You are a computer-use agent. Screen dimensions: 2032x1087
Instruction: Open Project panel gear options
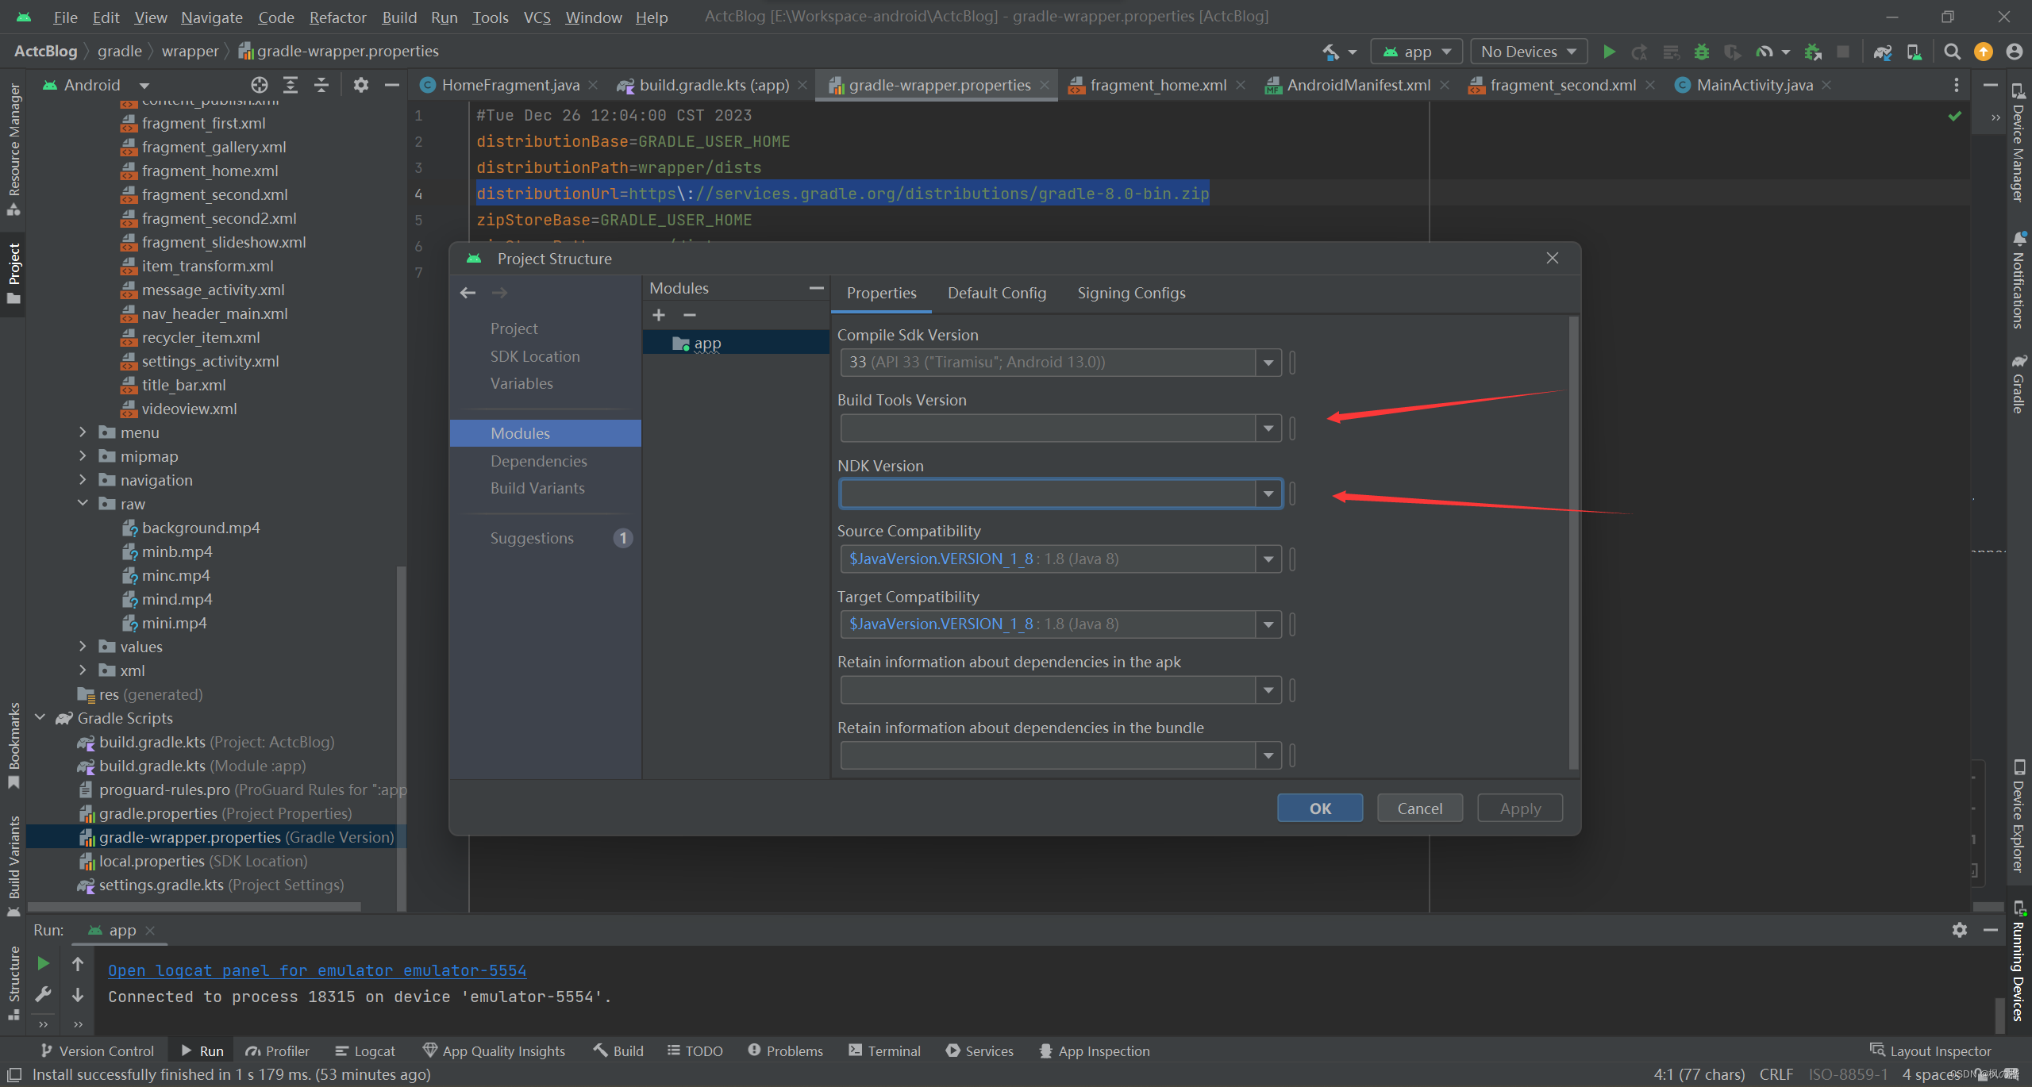click(361, 85)
